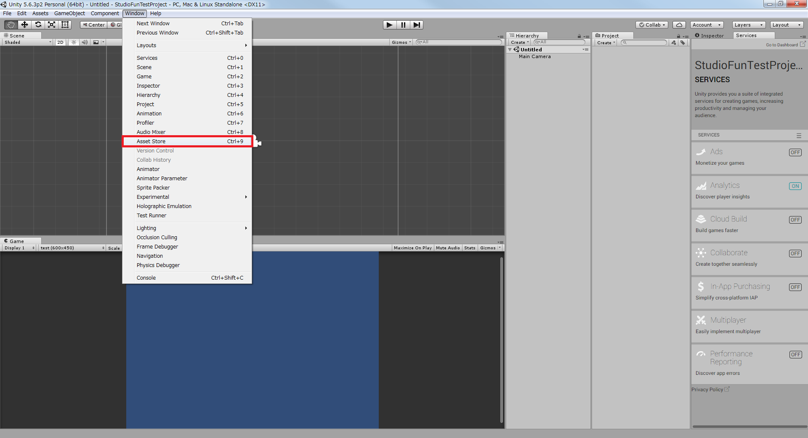
Task: Click the Pause button
Action: pos(403,25)
